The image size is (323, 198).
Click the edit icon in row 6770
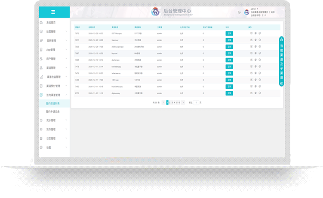point(251,93)
